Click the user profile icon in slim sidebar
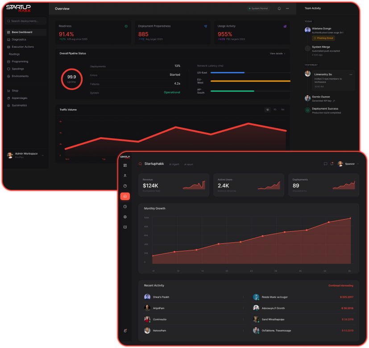 125,176
